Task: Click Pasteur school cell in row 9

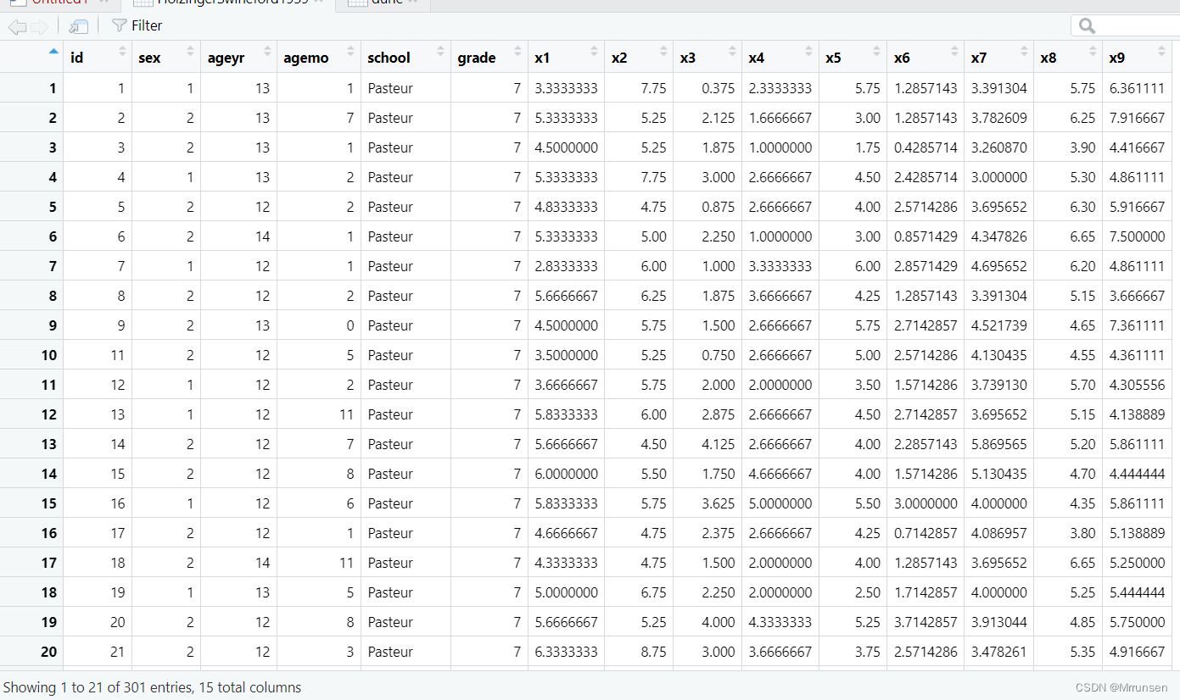Action: [x=390, y=325]
